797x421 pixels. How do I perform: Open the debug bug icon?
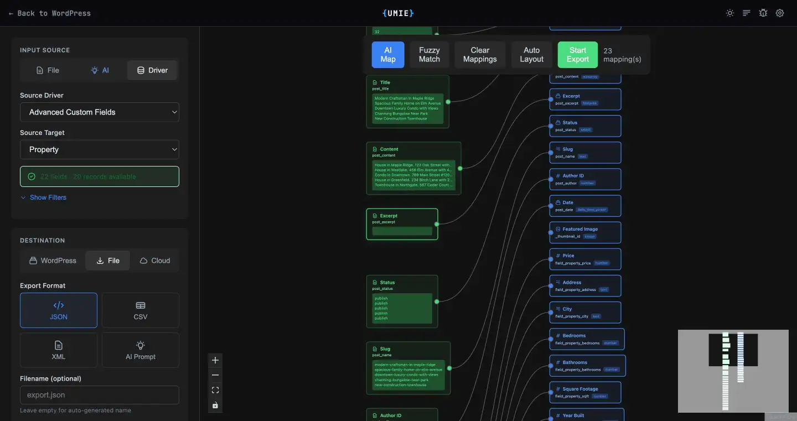click(x=763, y=13)
